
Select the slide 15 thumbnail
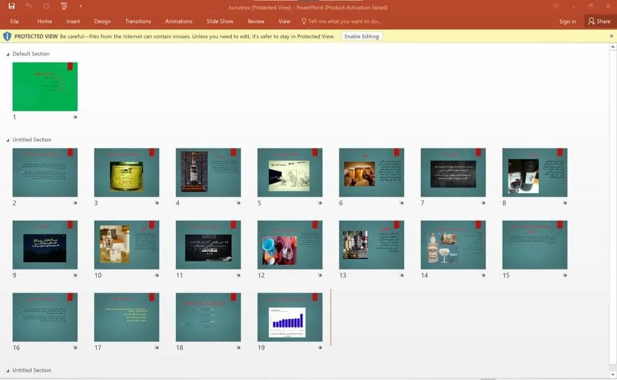coord(535,245)
